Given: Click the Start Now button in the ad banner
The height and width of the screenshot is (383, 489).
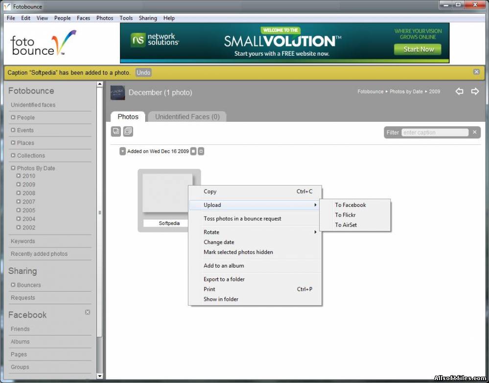Looking at the screenshot, I should tap(418, 49).
